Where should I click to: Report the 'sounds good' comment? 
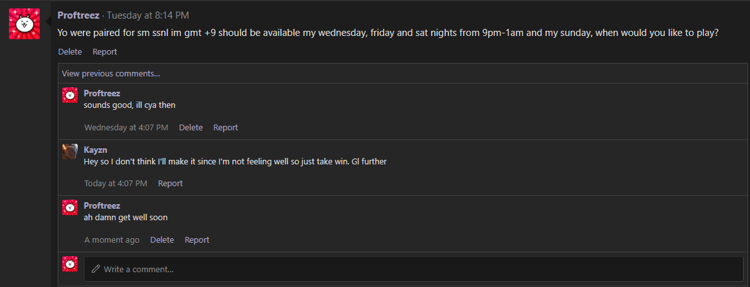pyautogui.click(x=226, y=128)
